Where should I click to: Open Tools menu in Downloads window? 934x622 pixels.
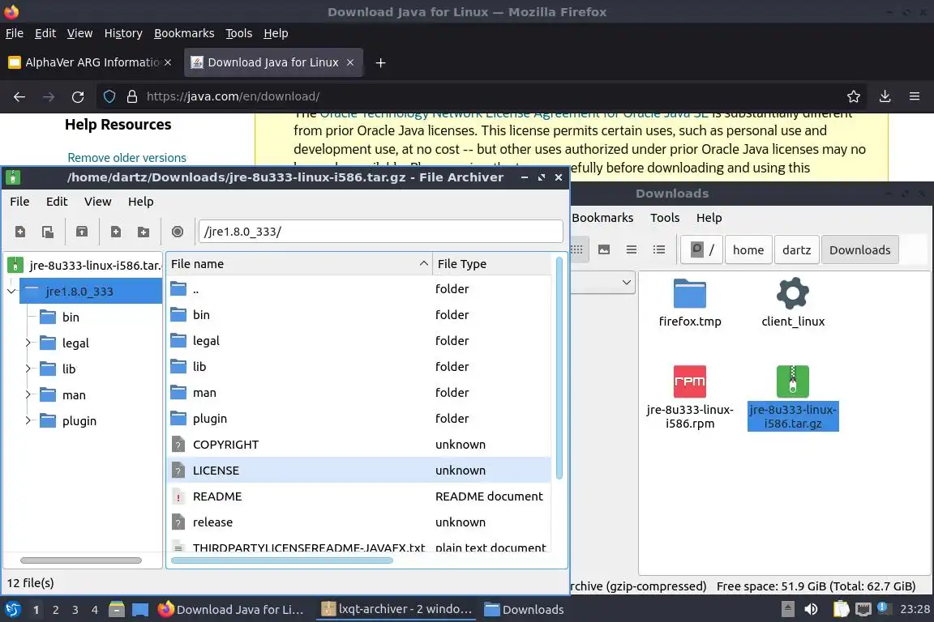tap(665, 218)
